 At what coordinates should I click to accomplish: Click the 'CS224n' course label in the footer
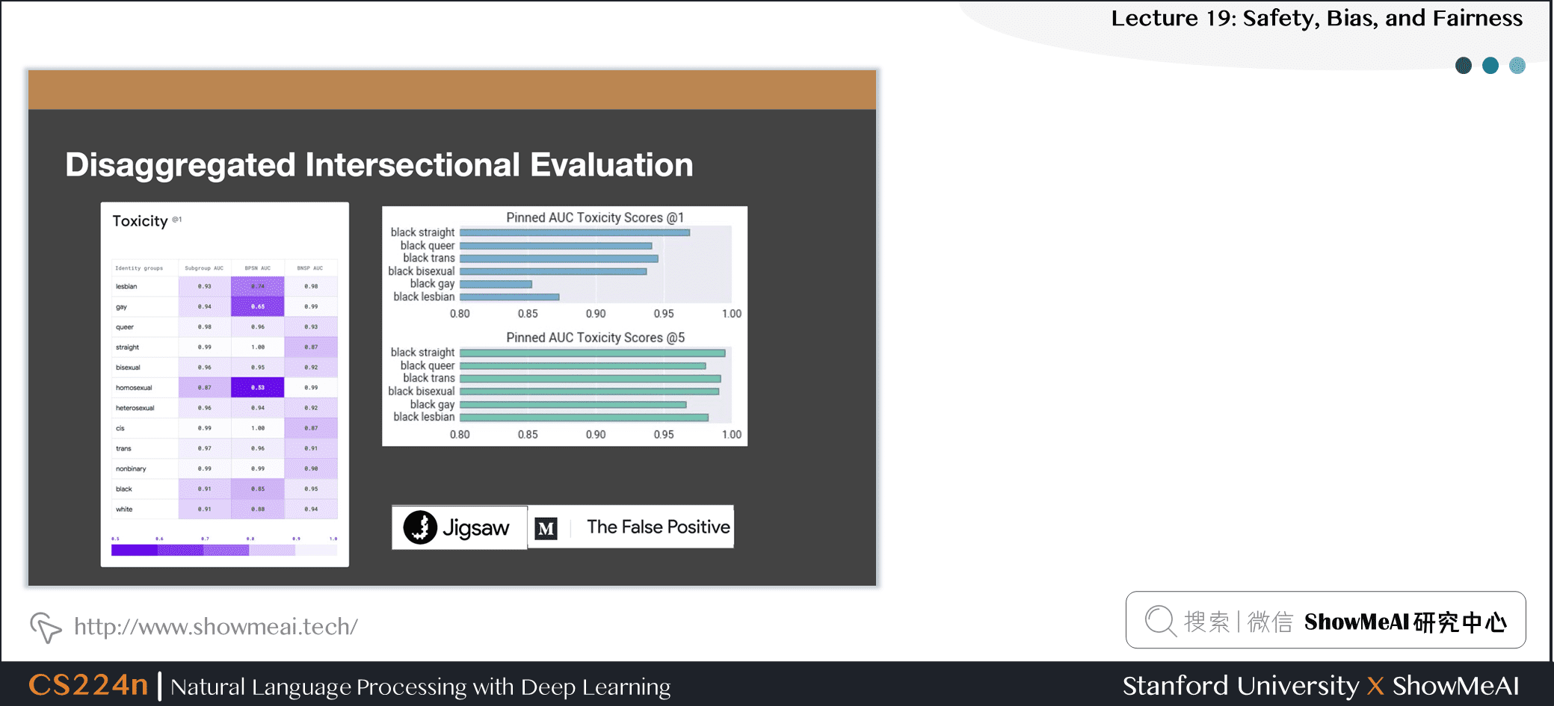pos(88,685)
